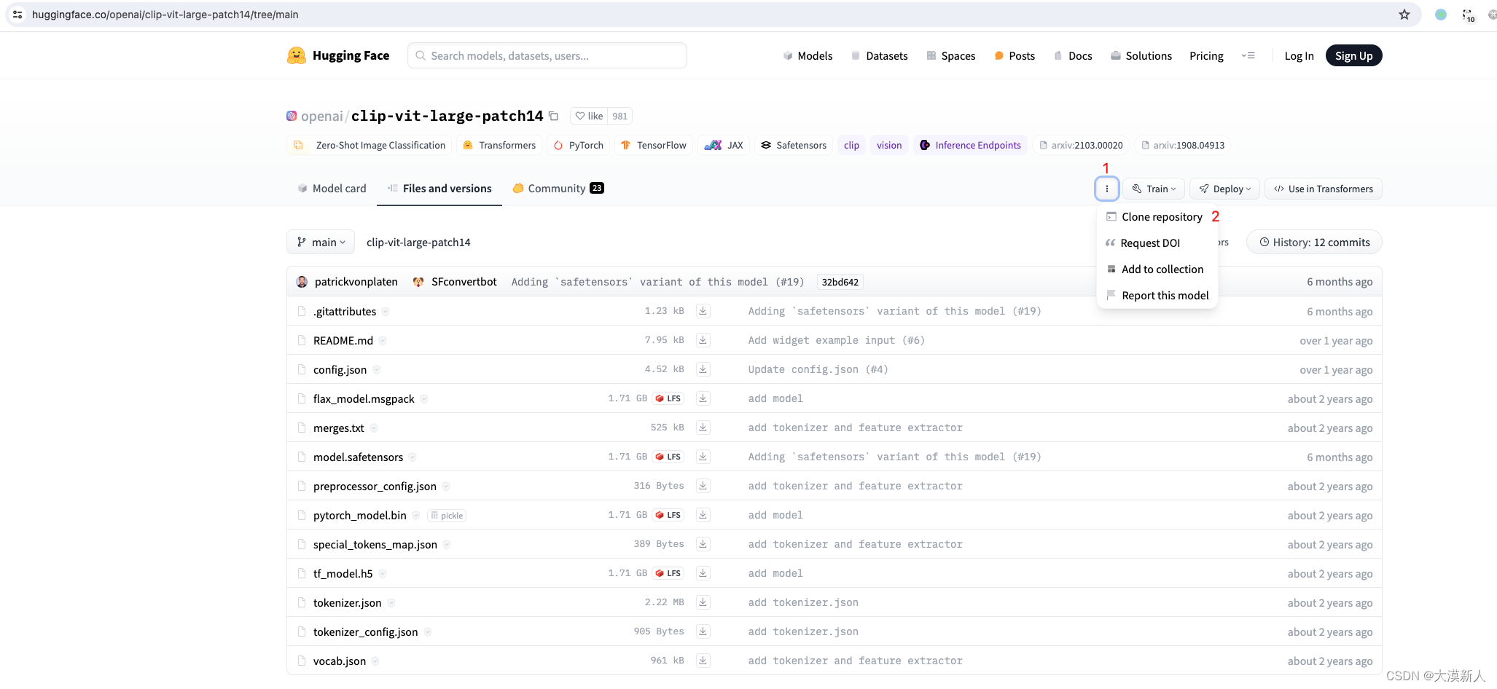Click the Zero-Shot Image Classification tag

[x=370, y=145]
